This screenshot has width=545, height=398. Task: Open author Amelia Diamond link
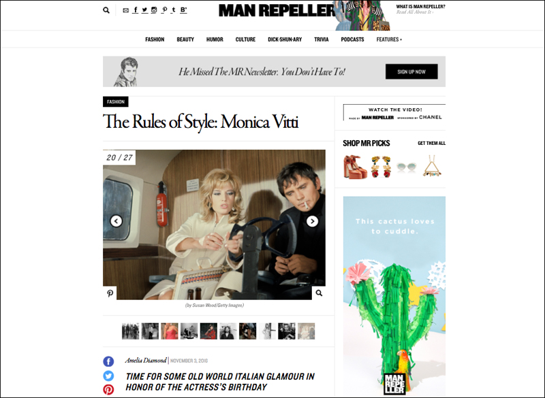coord(146,361)
